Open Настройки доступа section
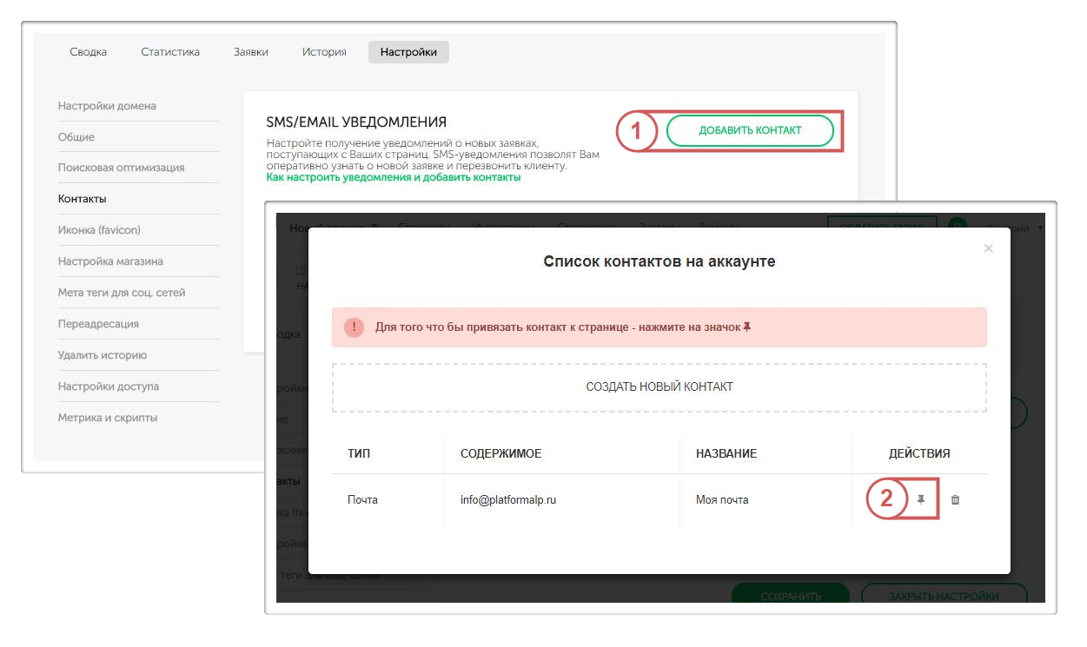The image size is (1087, 647). 109,386
